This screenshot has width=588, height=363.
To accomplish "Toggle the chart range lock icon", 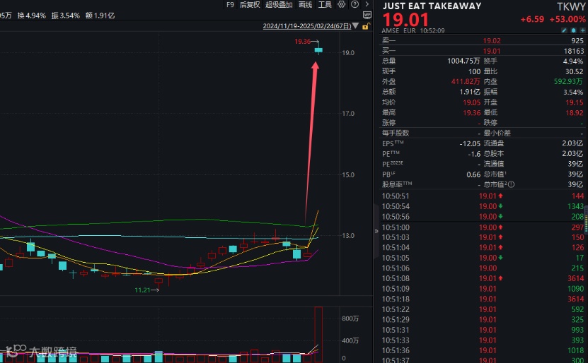I will coord(366,26).
